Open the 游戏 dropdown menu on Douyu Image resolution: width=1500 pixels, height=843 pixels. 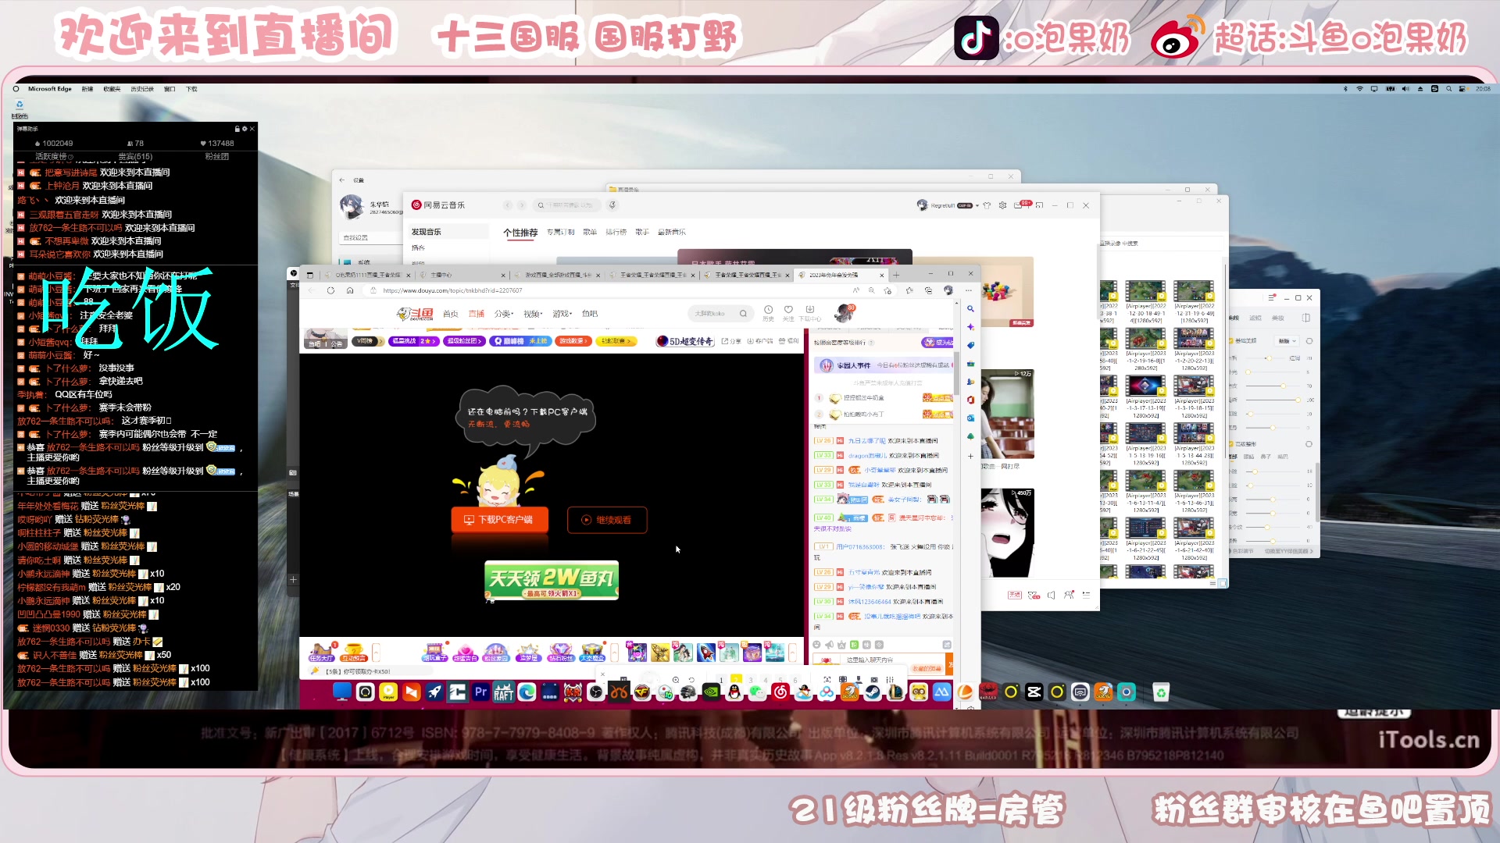click(561, 313)
